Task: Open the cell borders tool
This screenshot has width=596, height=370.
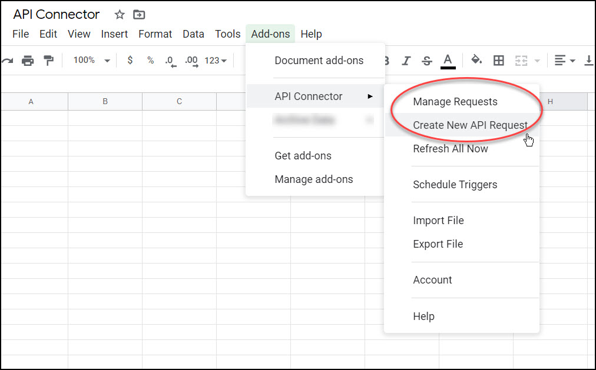Action: (499, 61)
